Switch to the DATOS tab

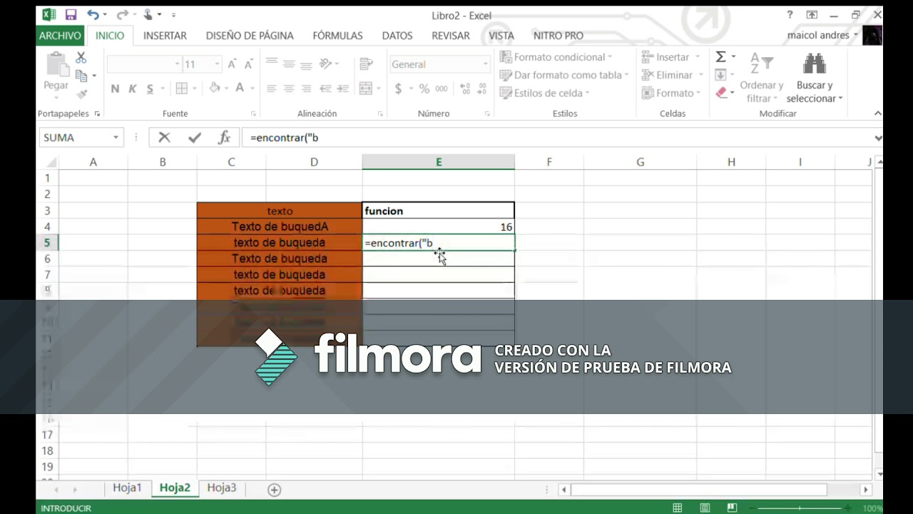pyautogui.click(x=397, y=35)
